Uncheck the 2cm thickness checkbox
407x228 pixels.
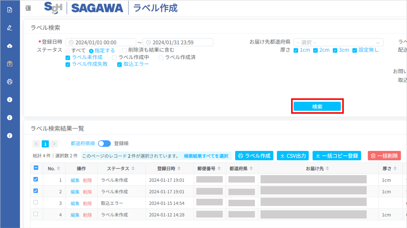pyautogui.click(x=316, y=50)
